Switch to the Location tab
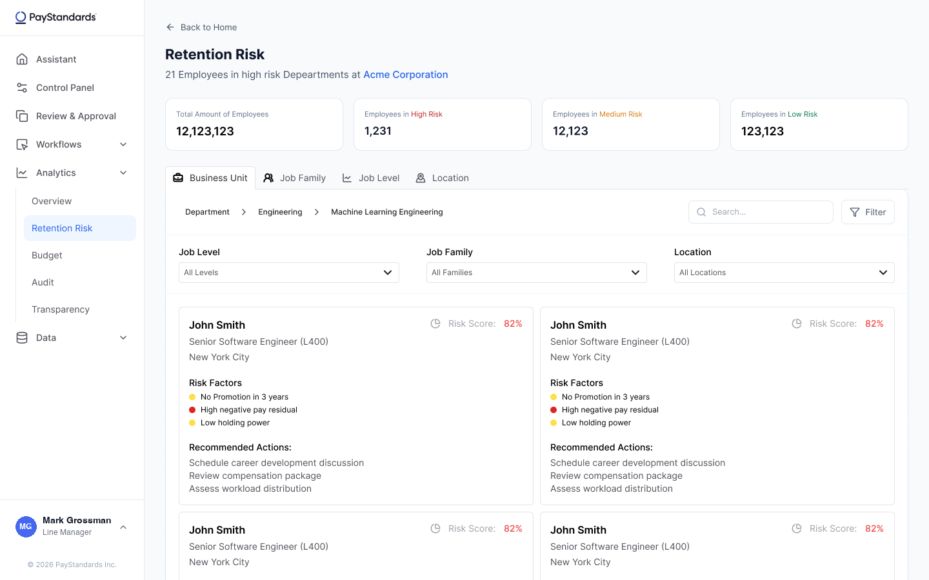 tap(443, 178)
